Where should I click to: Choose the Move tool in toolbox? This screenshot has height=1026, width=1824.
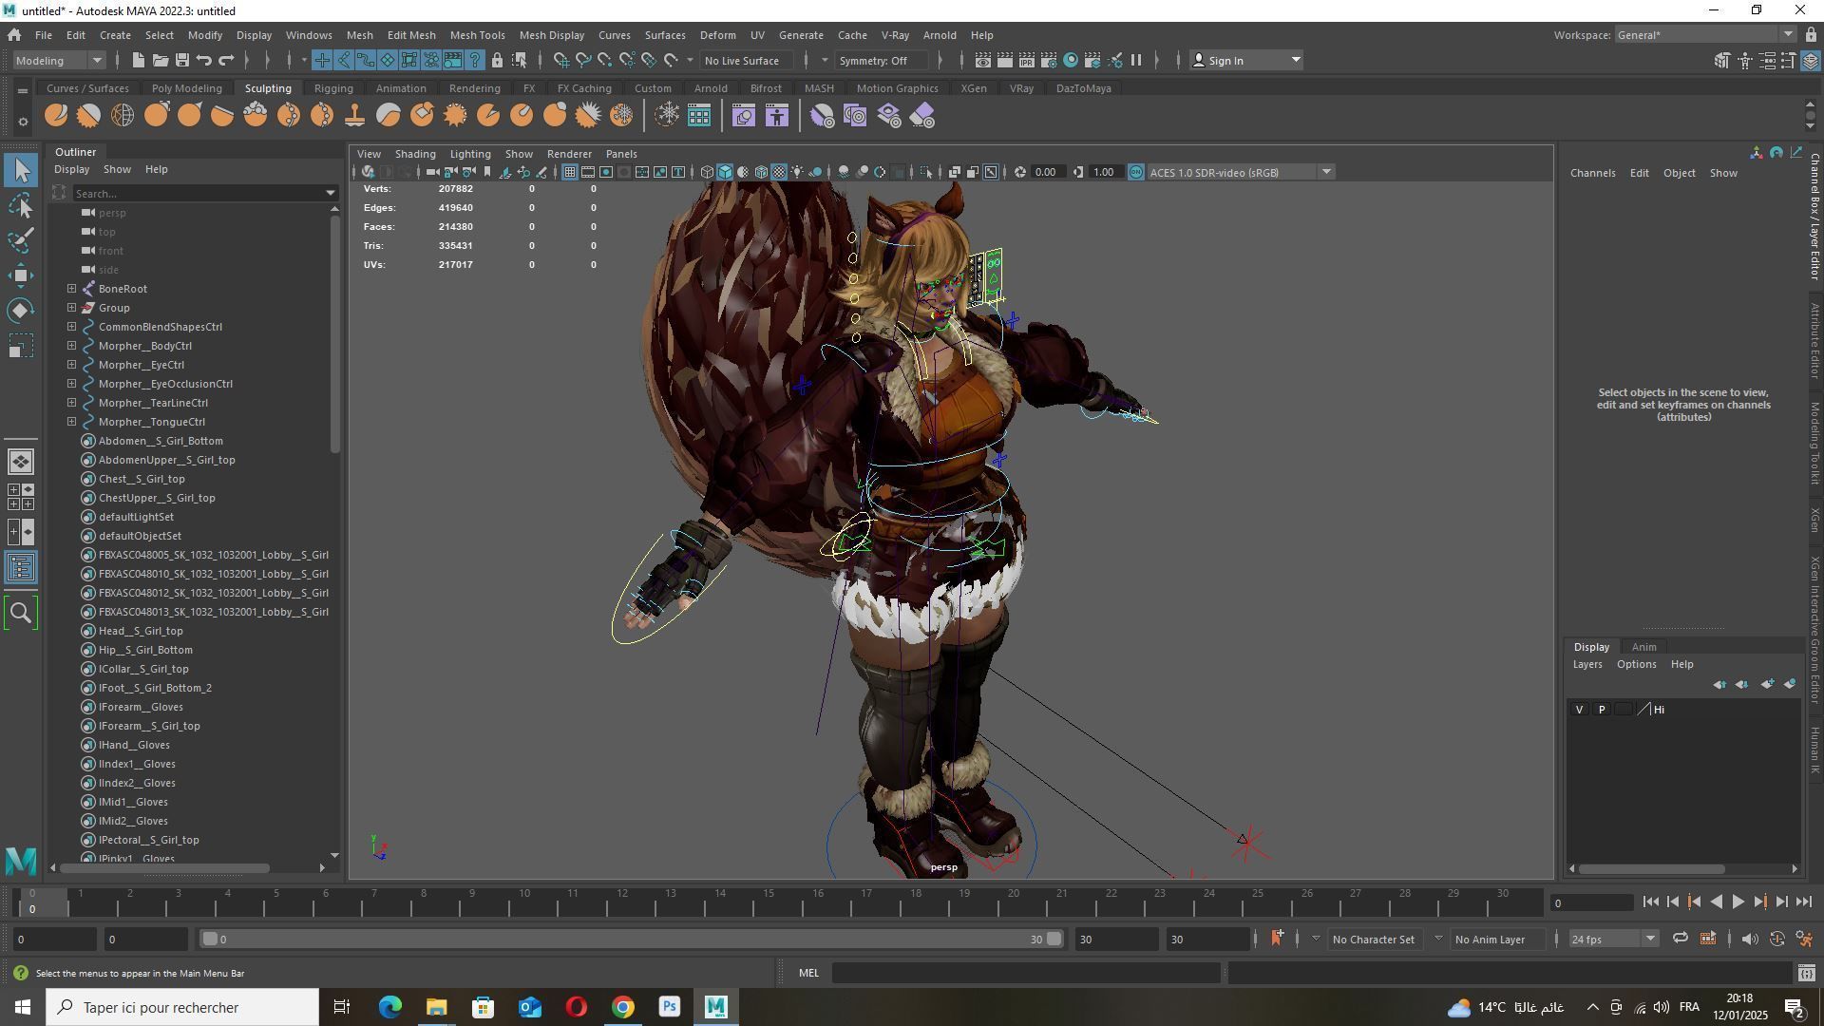(x=21, y=275)
